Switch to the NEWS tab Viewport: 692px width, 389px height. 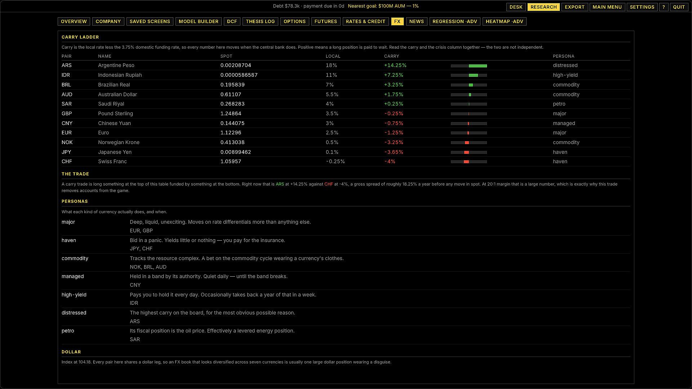click(416, 21)
